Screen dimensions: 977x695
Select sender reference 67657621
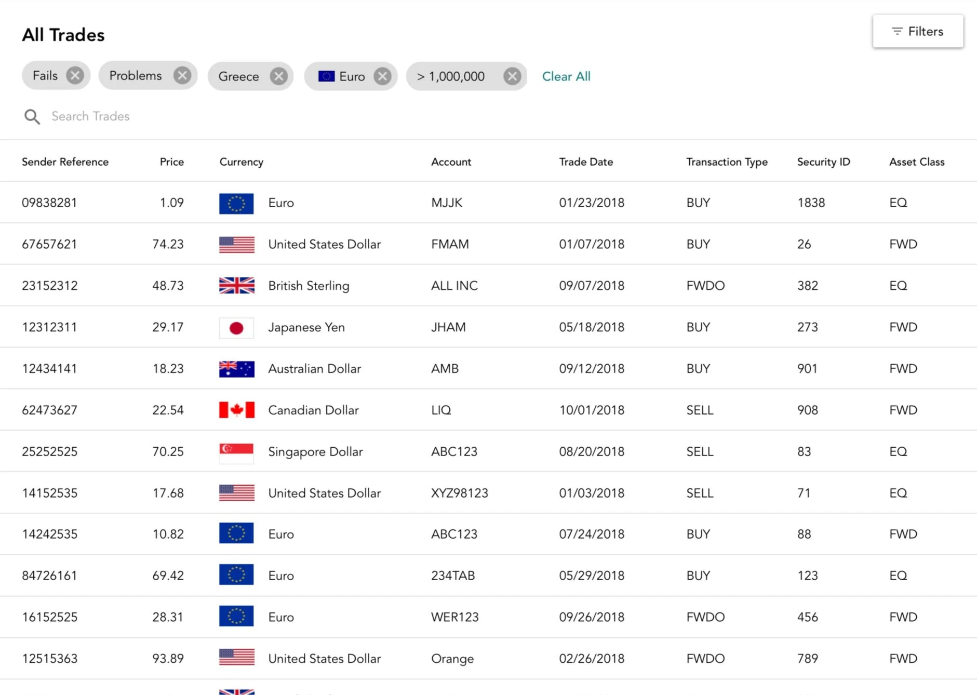49,244
